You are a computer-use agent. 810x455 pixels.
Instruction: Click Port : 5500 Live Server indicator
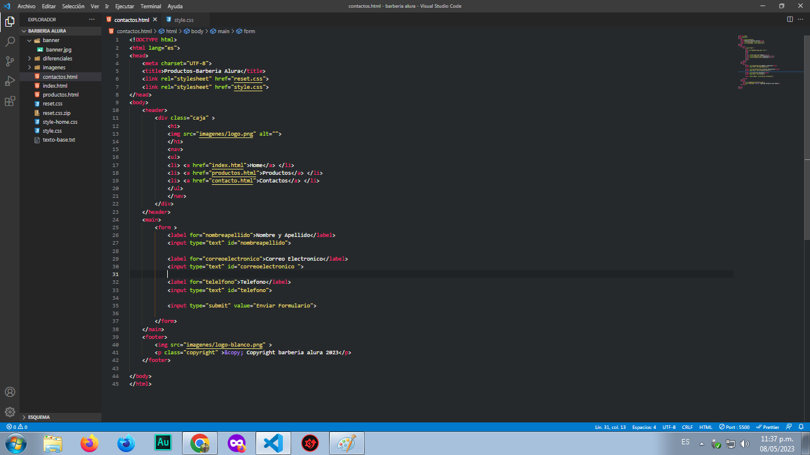(x=735, y=427)
